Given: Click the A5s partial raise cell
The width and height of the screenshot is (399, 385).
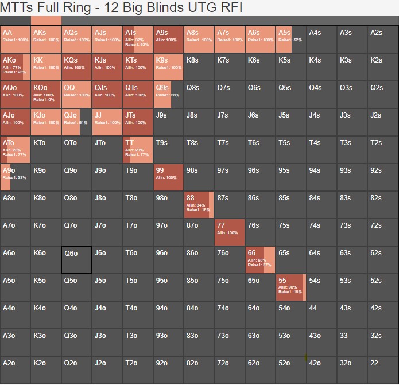Looking at the screenshot, I should click(x=291, y=40).
